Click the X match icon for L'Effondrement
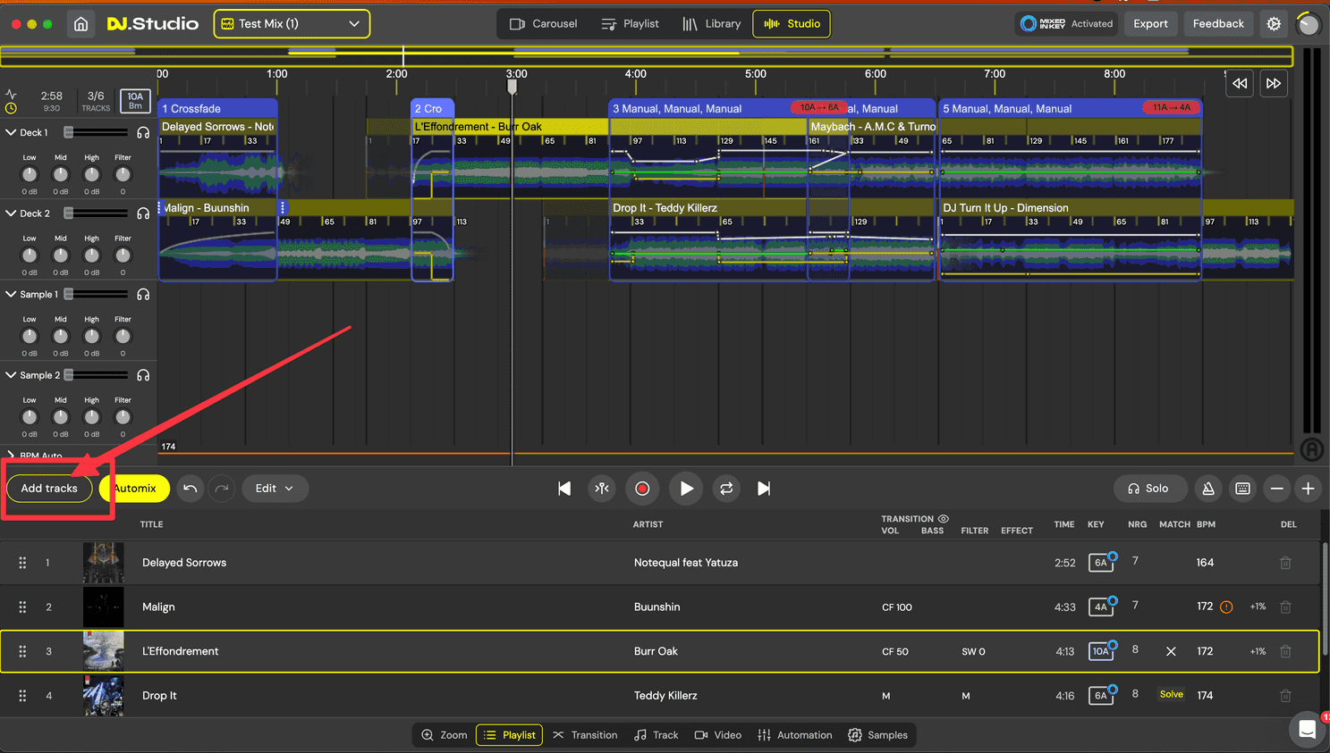Screen dimensions: 1330x753 [1171, 651]
